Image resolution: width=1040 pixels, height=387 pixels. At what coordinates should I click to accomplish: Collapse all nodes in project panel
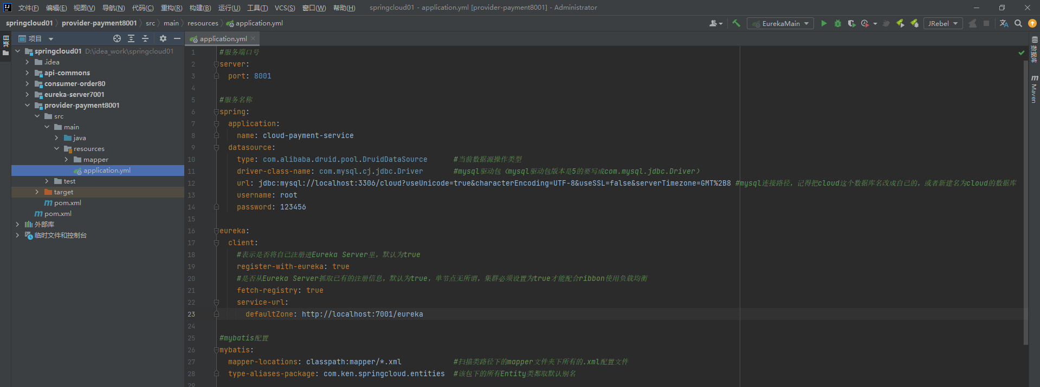(x=145, y=38)
